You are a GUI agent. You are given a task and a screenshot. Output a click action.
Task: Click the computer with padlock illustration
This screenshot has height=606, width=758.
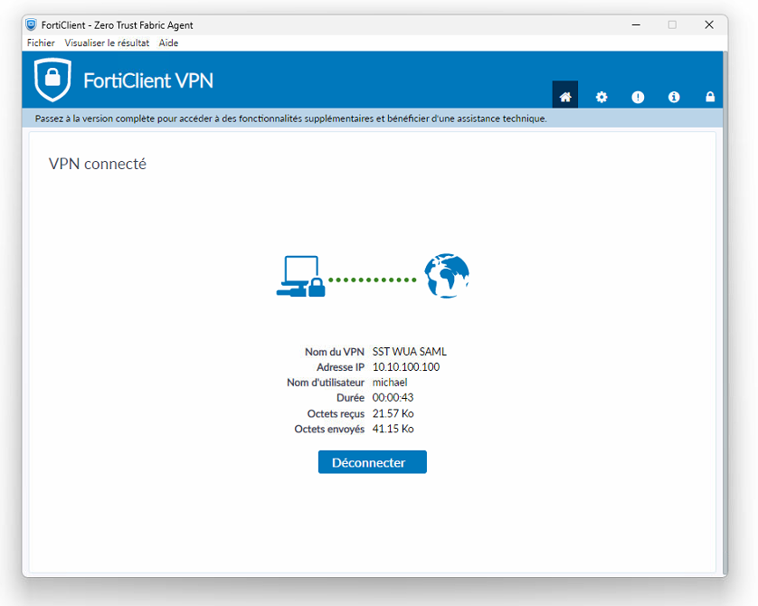pos(300,276)
